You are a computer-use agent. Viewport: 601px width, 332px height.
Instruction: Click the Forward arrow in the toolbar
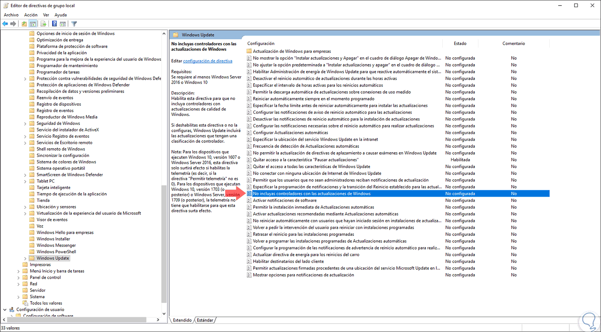point(13,24)
